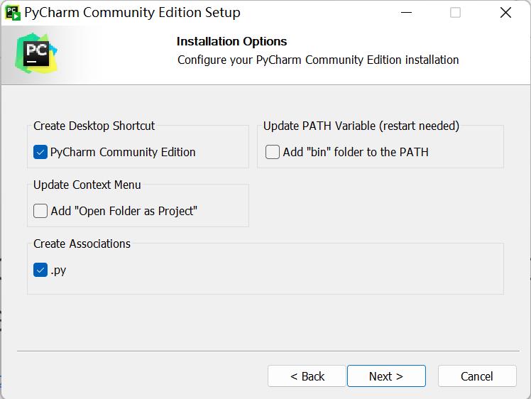
Task: Click the "PyCharm Community Edition" checkbox label
Action: click(123, 152)
